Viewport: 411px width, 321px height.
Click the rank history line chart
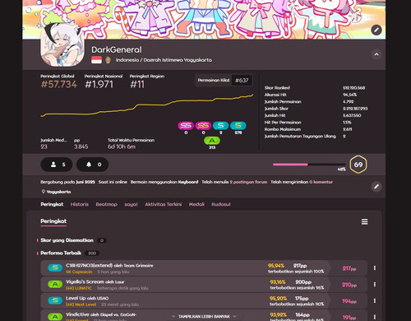pos(147,105)
